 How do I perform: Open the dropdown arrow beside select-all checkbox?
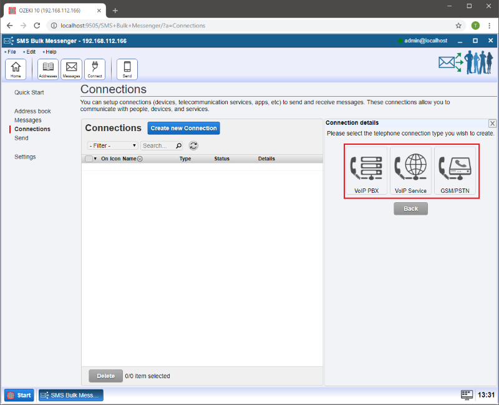(95, 159)
